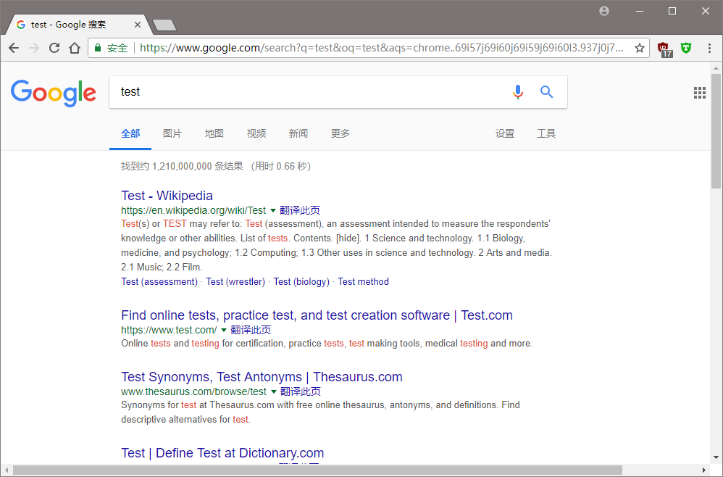
Task: Click the green secure lock icon
Action: tap(97, 48)
